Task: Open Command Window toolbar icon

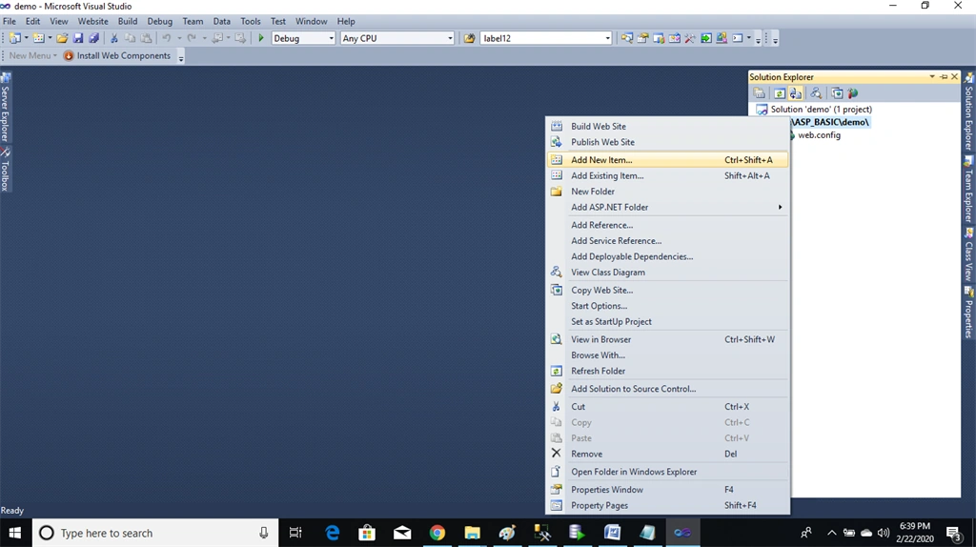Action: pyautogui.click(x=738, y=38)
